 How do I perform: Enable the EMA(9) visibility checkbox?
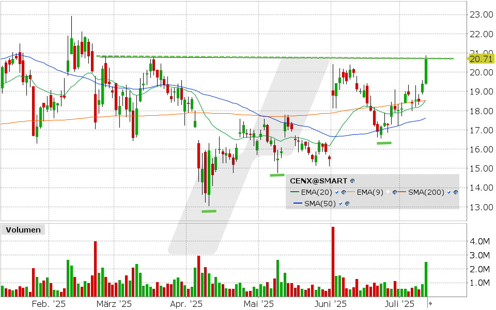coord(388,192)
